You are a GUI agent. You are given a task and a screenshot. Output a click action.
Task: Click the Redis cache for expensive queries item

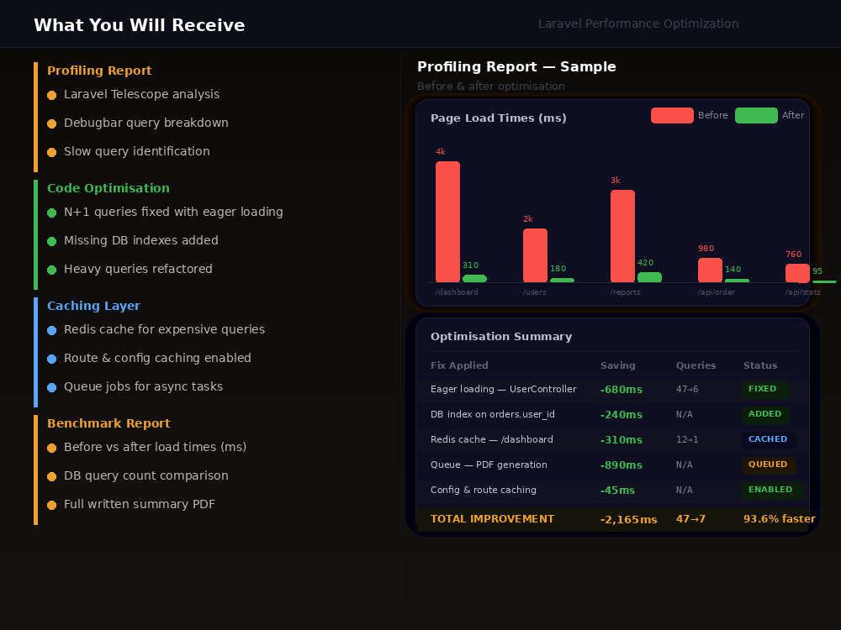point(164,329)
